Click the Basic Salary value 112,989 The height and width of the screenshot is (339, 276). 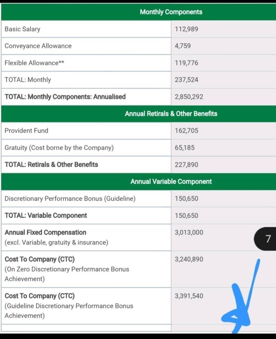186,29
